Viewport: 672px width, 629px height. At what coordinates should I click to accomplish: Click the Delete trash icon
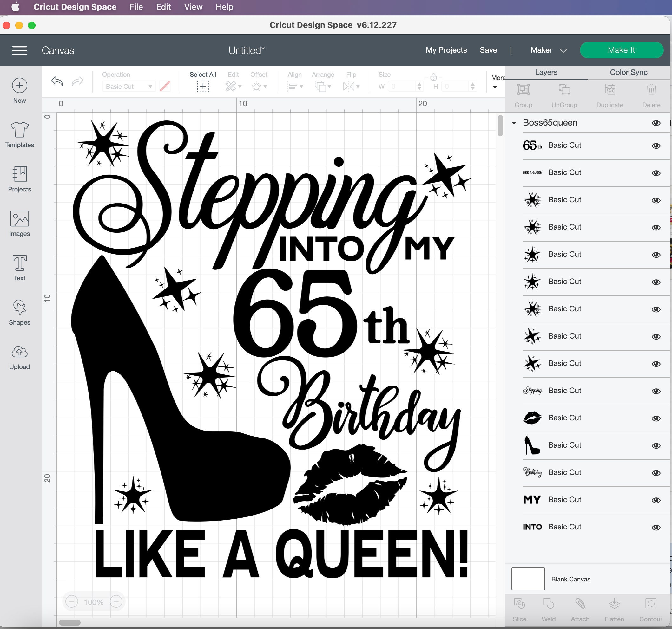(x=651, y=89)
